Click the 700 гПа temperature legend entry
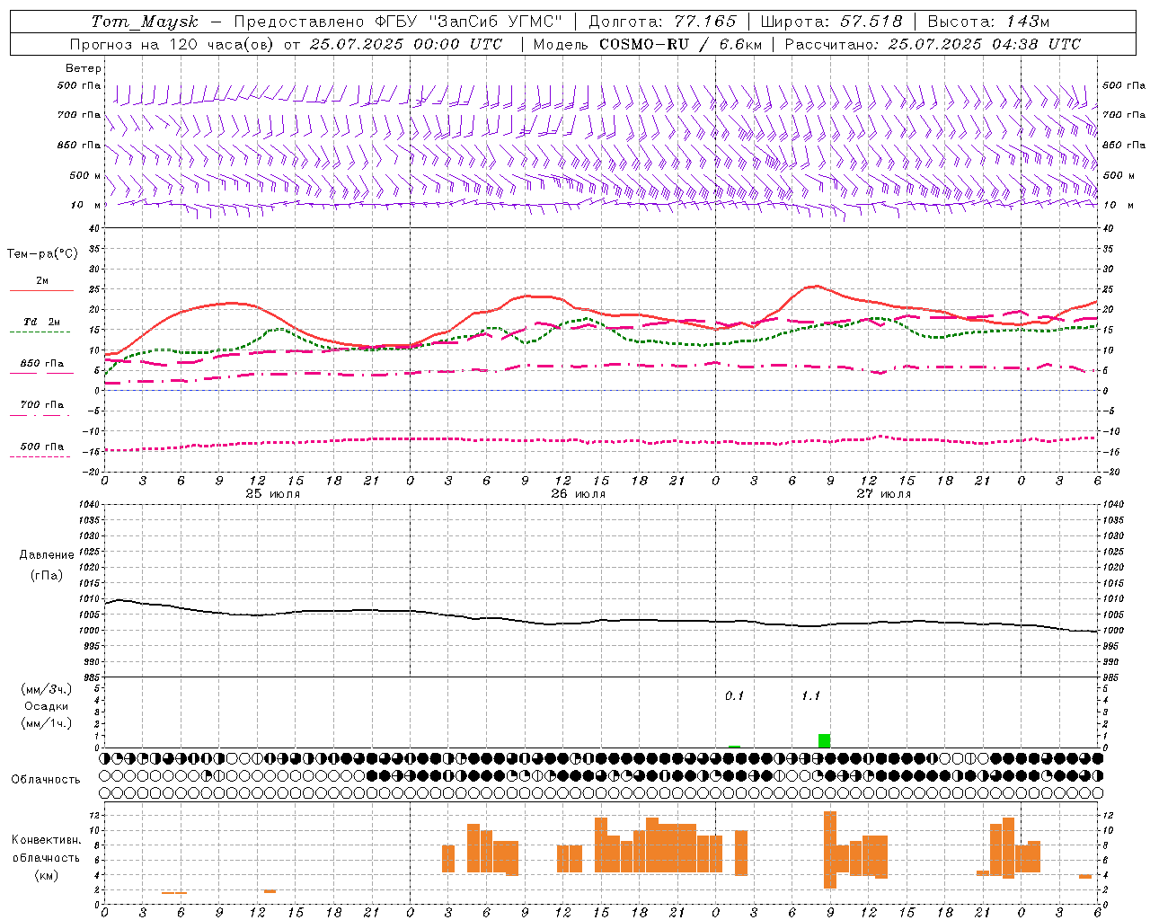1150x920 pixels. 41,405
